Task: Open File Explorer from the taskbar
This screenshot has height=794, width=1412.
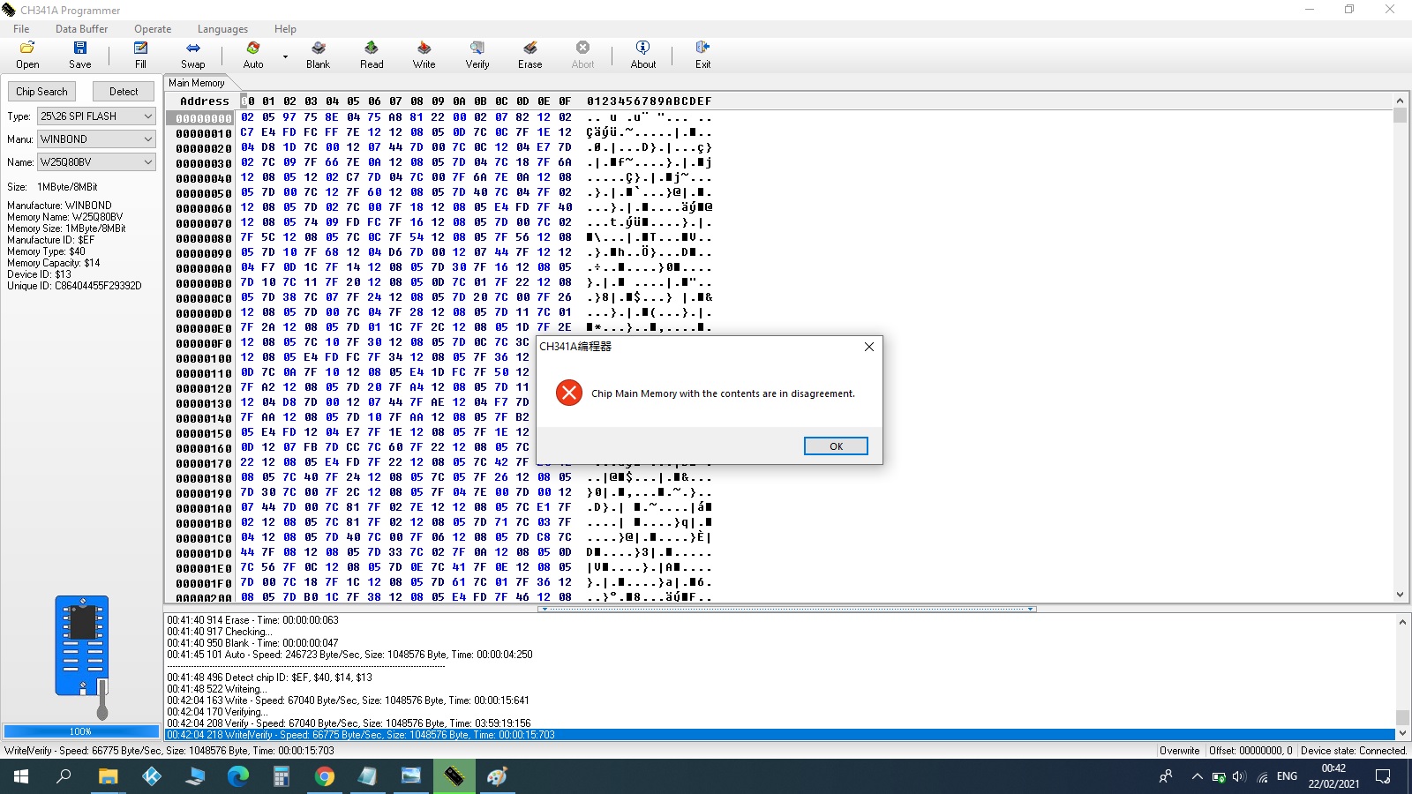Action: pyautogui.click(x=108, y=776)
